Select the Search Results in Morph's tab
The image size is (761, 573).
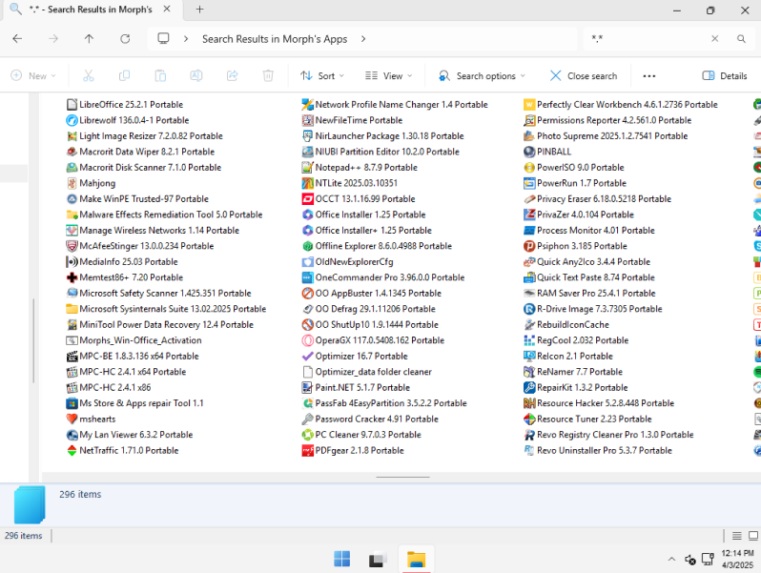pyautogui.click(x=91, y=10)
